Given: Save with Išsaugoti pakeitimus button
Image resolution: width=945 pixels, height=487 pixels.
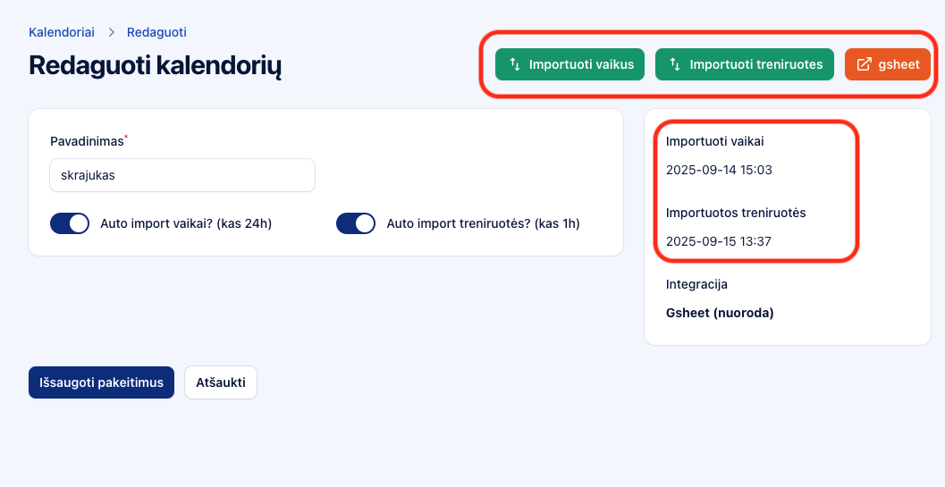Looking at the screenshot, I should (101, 382).
